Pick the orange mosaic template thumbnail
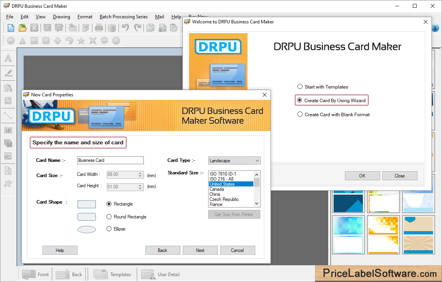The width and height of the screenshot is (442, 282). click(x=384, y=235)
